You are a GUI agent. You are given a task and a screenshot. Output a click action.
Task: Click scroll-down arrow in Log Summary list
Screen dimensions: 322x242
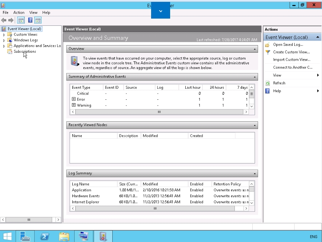pyautogui.click(x=252, y=203)
